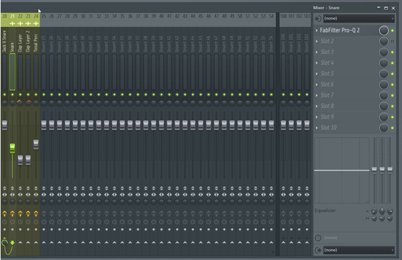Expand FabFilter Pro-Q 2 slot options arrow
The width and height of the screenshot is (402, 260).
point(317,31)
